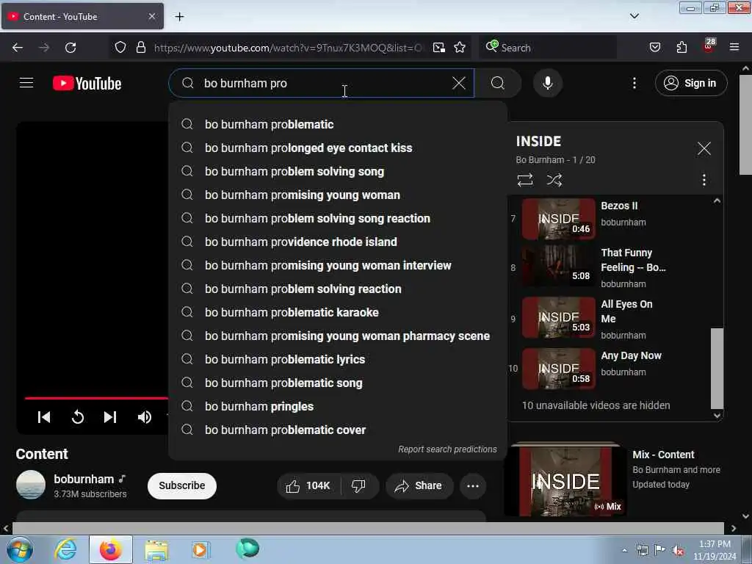This screenshot has height=564, width=752.
Task: Select 'bo burnham problematic lyrics' suggestion
Action: coord(338,359)
